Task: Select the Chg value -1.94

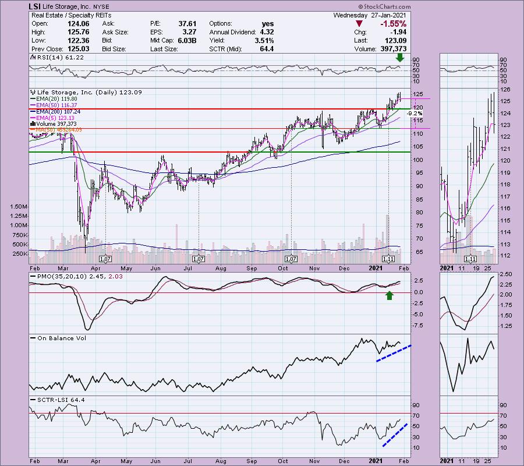Action: pyautogui.click(x=398, y=32)
